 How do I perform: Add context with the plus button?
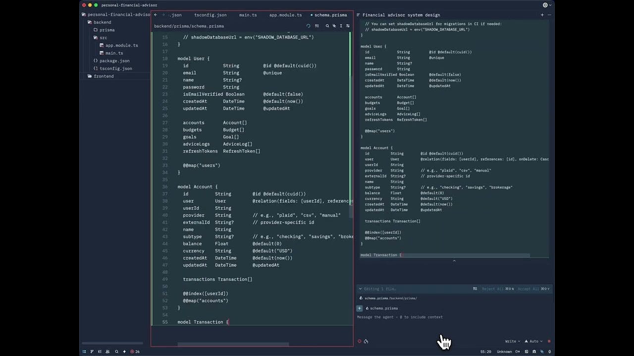[x=360, y=308]
